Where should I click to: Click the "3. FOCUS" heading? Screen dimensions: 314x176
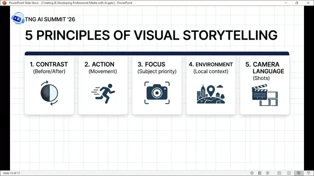151,64
